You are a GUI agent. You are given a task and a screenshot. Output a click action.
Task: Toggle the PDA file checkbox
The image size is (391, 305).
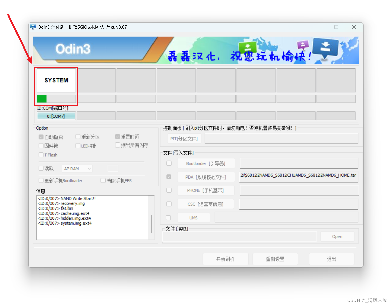[169, 177]
